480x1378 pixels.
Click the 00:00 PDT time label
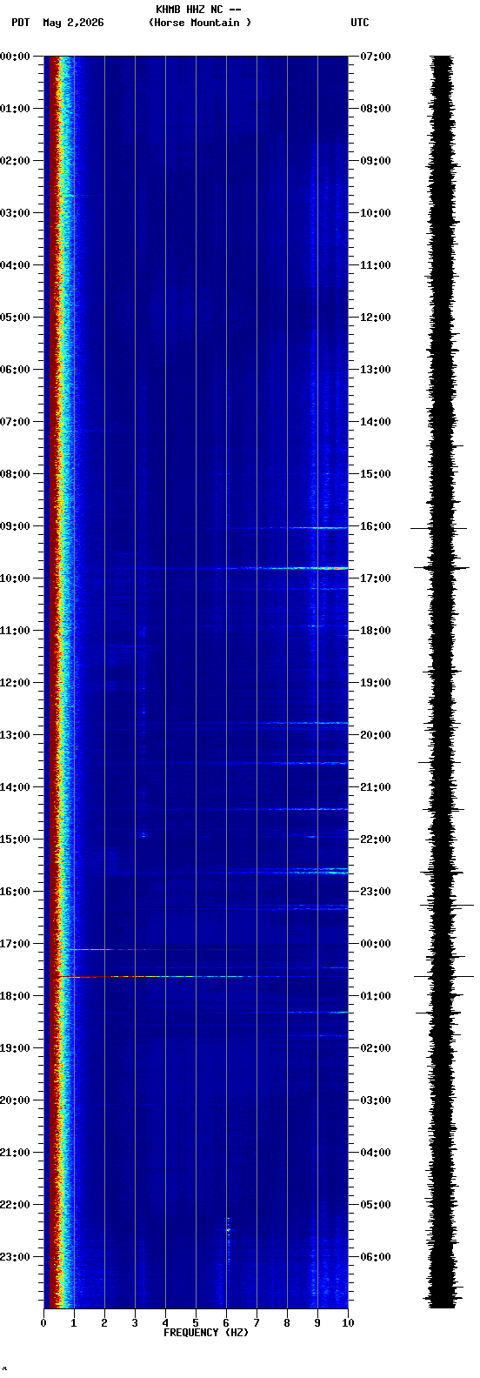click(15, 57)
